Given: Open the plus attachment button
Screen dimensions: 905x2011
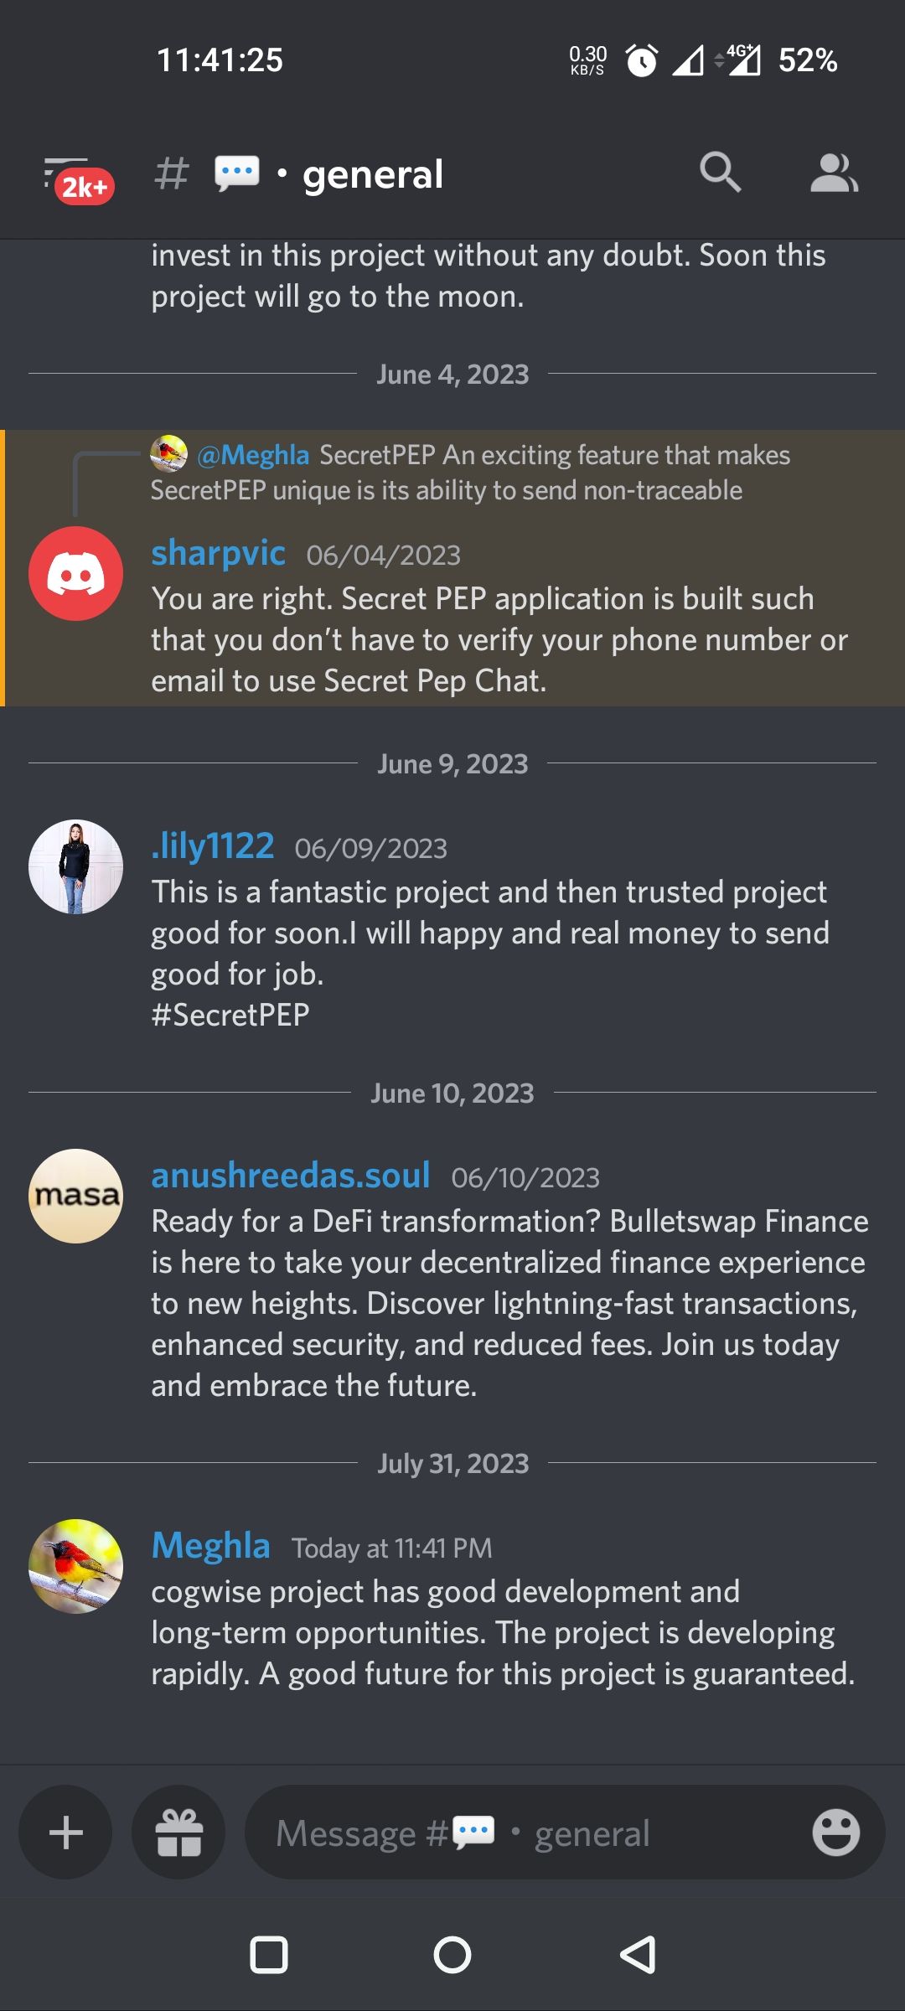Looking at the screenshot, I should 66,1833.
